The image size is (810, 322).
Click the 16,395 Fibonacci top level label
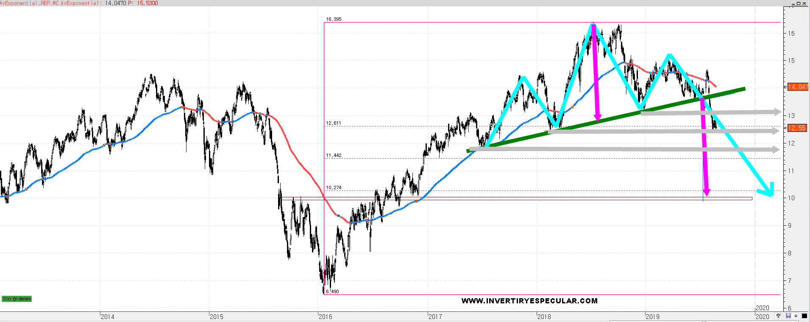tap(334, 19)
